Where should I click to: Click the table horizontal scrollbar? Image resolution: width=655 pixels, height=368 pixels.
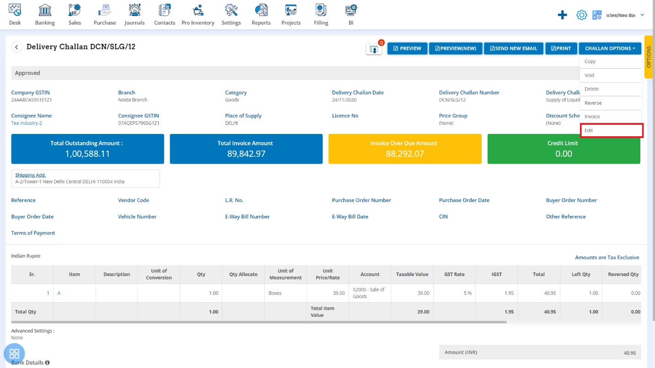click(259, 322)
